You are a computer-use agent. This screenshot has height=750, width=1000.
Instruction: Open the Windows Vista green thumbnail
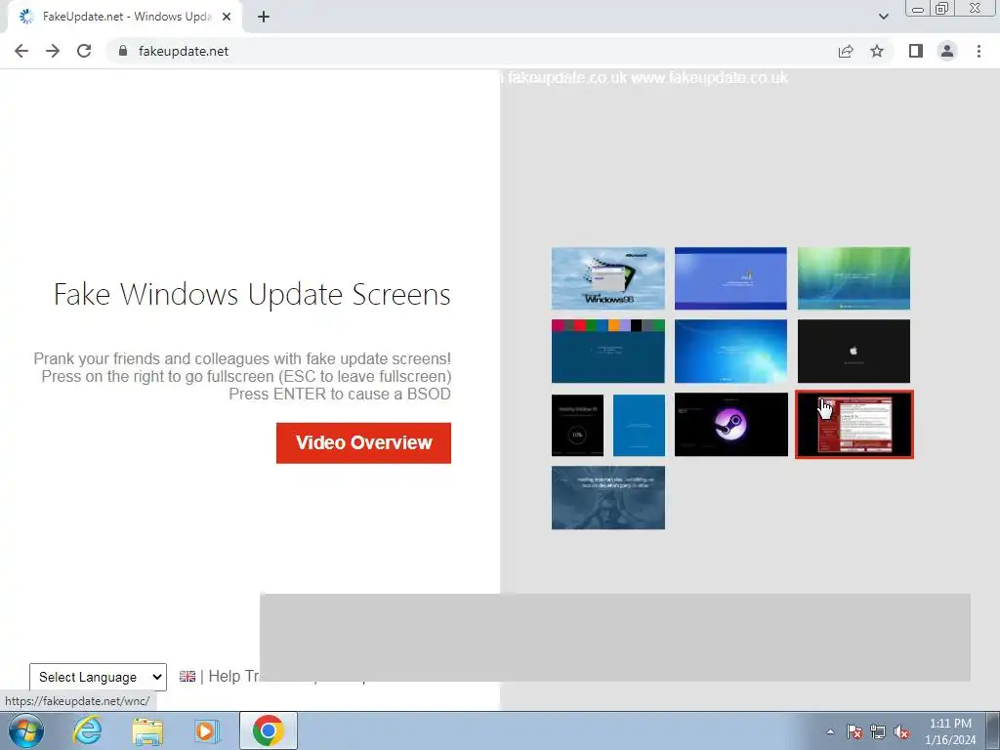coord(854,278)
